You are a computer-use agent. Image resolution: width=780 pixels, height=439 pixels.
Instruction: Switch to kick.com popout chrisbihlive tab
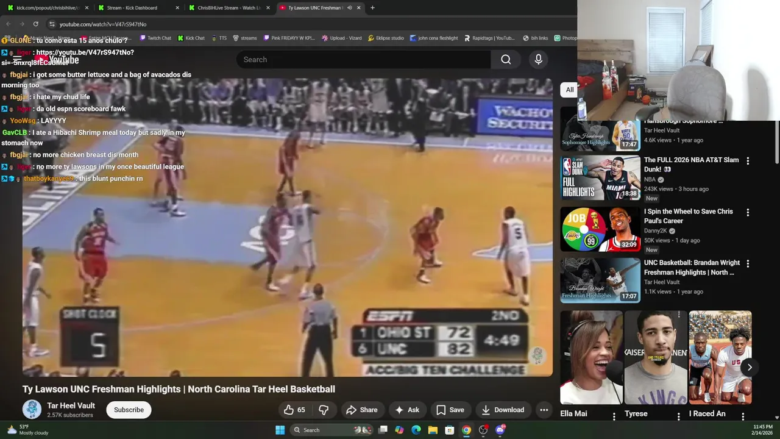click(x=48, y=8)
